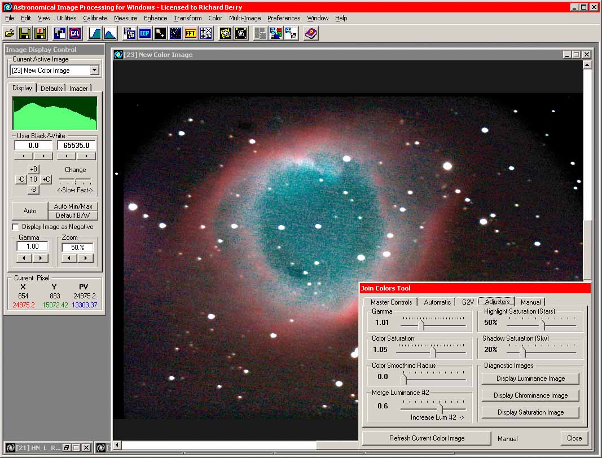Click Display Luminance Image button
This screenshot has width=602, height=458.
[530, 378]
